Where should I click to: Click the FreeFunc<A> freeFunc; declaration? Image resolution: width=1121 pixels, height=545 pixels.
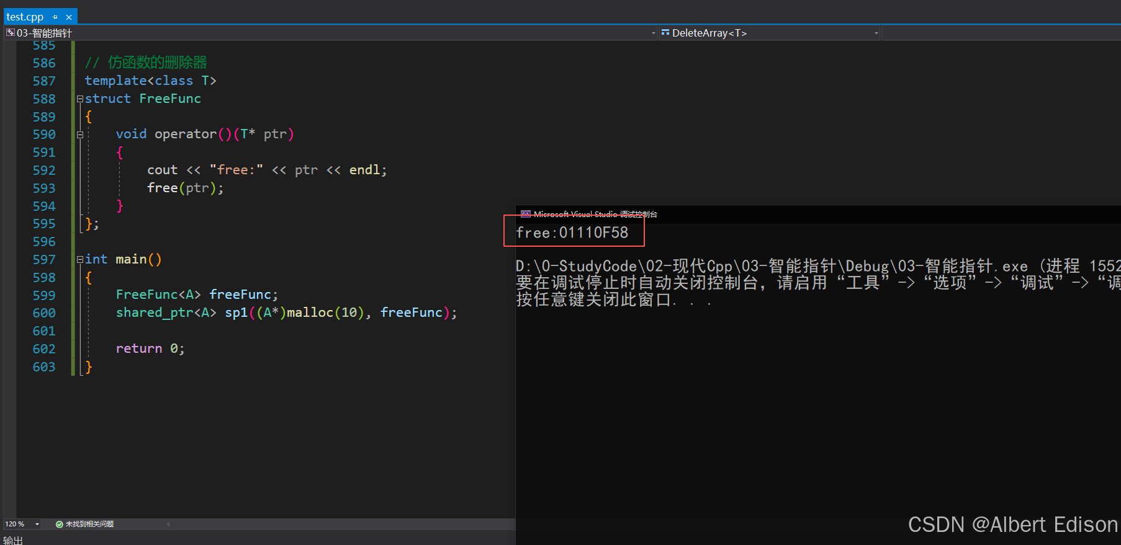197,295
